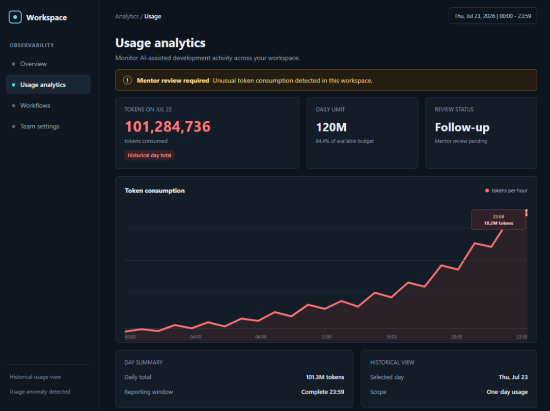
Task: Click the 120M daily limit value
Action: tap(331, 127)
